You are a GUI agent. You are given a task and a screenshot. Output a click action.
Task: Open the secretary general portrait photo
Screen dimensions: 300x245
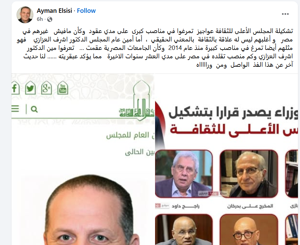tap(89, 210)
